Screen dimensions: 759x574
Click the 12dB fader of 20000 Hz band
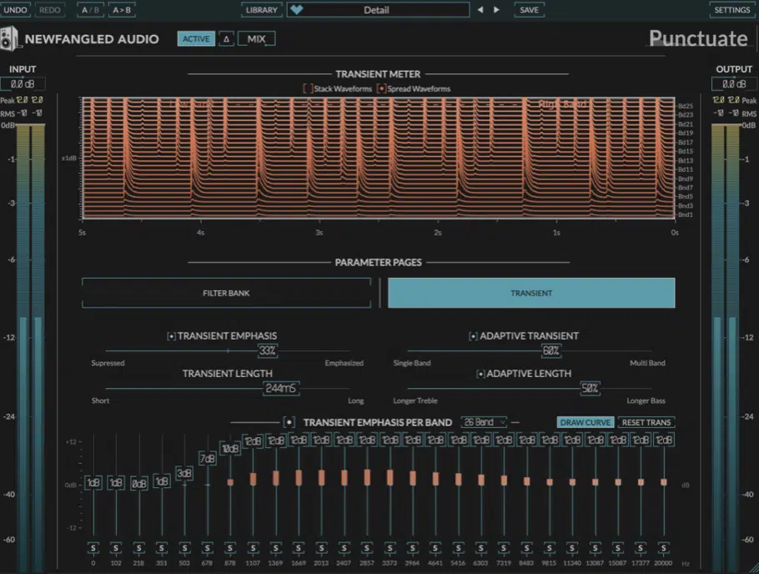click(x=664, y=441)
